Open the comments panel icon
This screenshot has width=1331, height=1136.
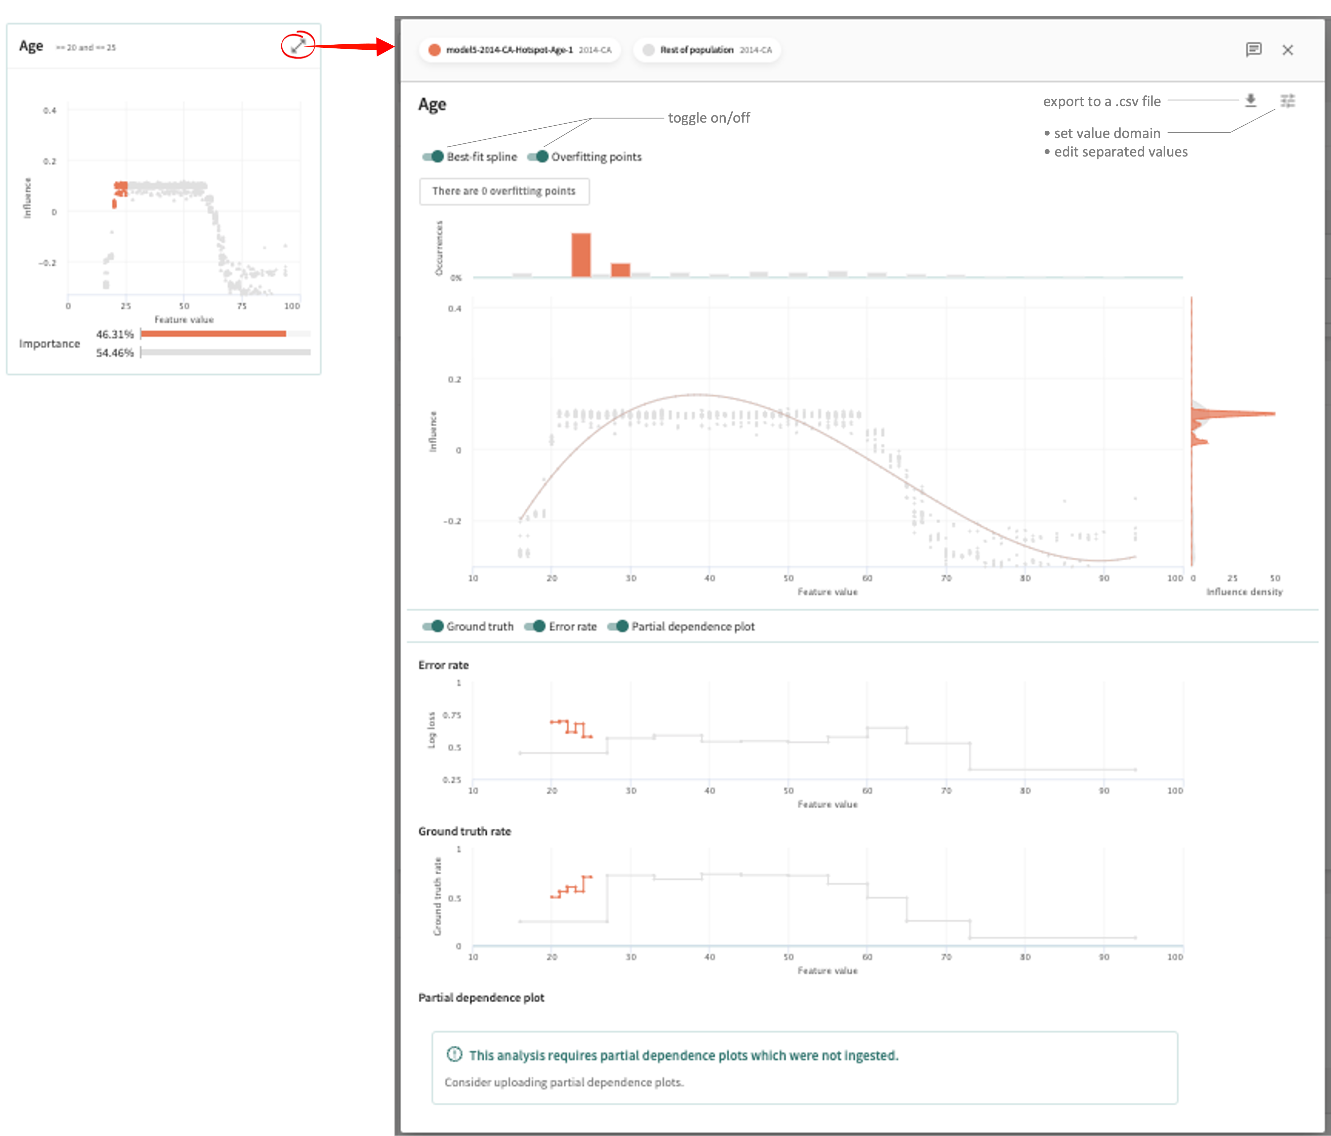tap(1253, 50)
